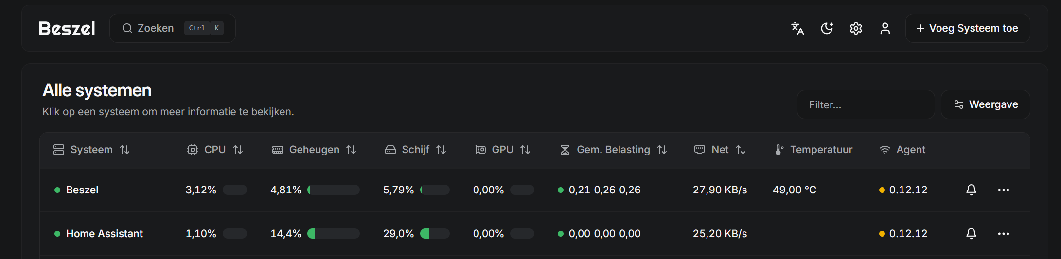The height and width of the screenshot is (259, 1061).
Task: Sort by Geheugen column header
Action: click(x=314, y=150)
